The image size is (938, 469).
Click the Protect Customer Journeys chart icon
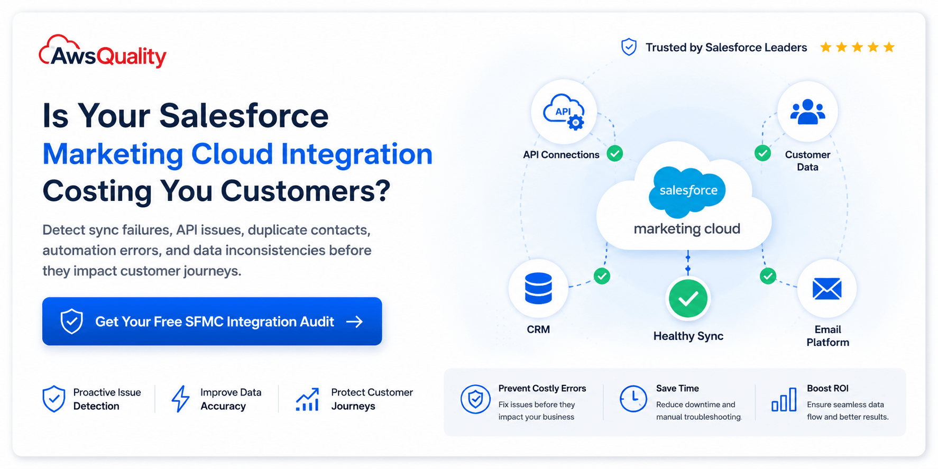(x=308, y=399)
